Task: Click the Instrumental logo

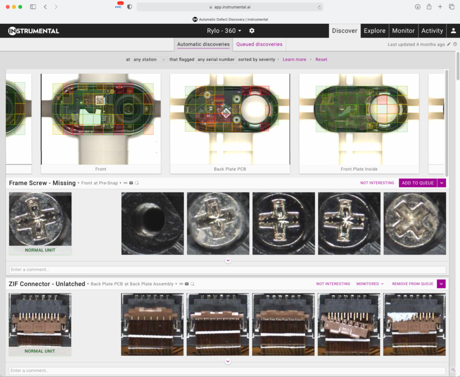Action: 34,31
